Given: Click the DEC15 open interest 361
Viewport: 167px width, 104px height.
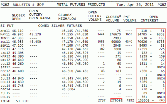Looking at the screenshot, I should point(144,97).
